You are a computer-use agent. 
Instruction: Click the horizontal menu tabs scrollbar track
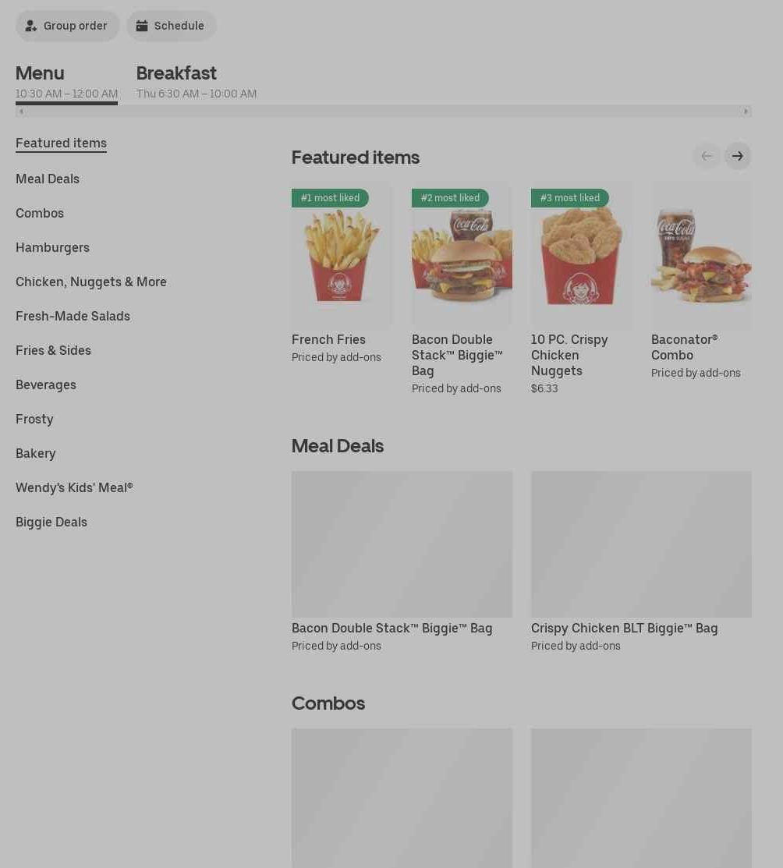[x=383, y=112]
